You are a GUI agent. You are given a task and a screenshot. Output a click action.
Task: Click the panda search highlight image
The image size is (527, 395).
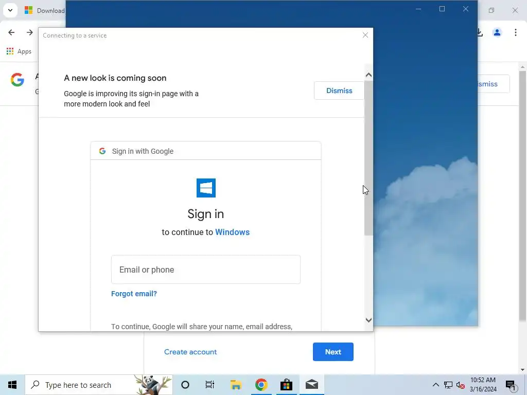(x=152, y=385)
